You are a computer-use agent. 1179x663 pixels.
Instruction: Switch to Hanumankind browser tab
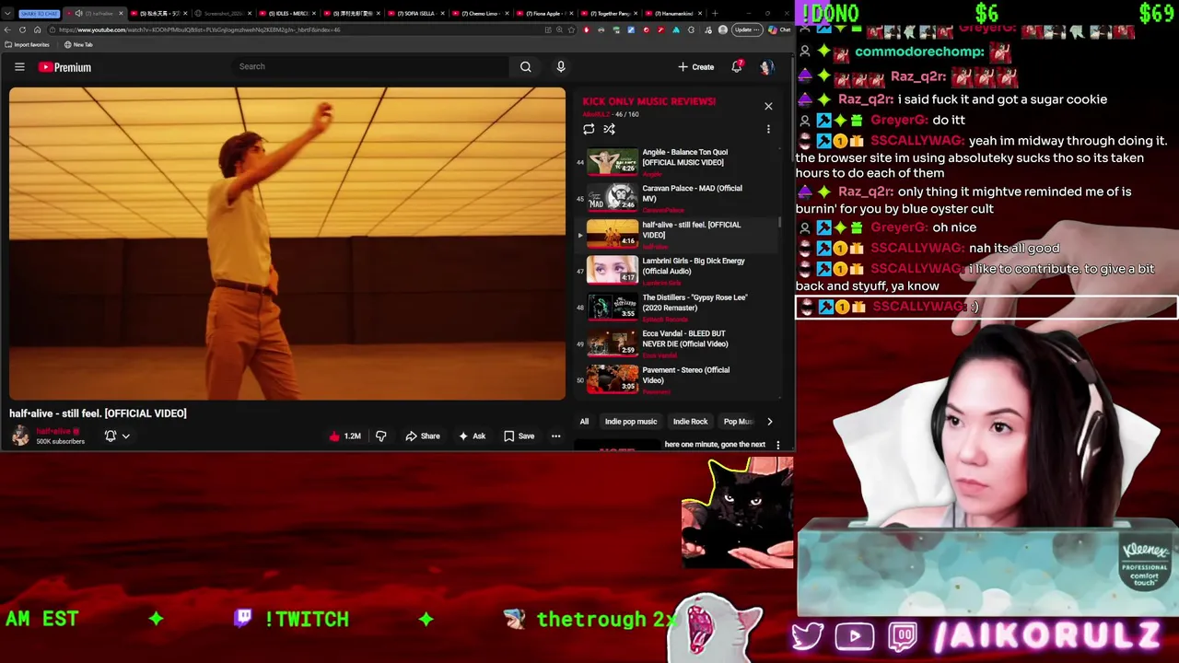[x=672, y=14]
